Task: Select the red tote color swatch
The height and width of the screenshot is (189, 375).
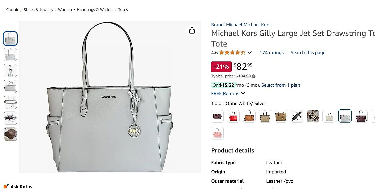Action: point(233,116)
